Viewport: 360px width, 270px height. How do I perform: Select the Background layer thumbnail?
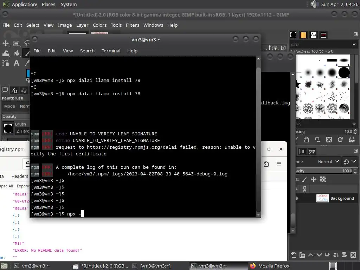point(322,198)
